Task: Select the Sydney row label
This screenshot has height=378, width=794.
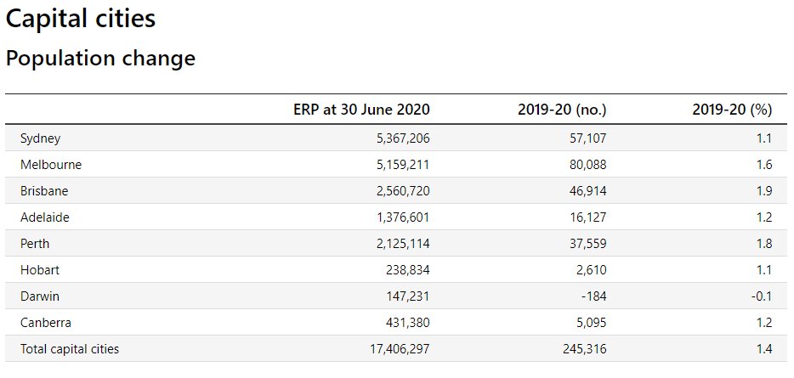Action: point(40,138)
